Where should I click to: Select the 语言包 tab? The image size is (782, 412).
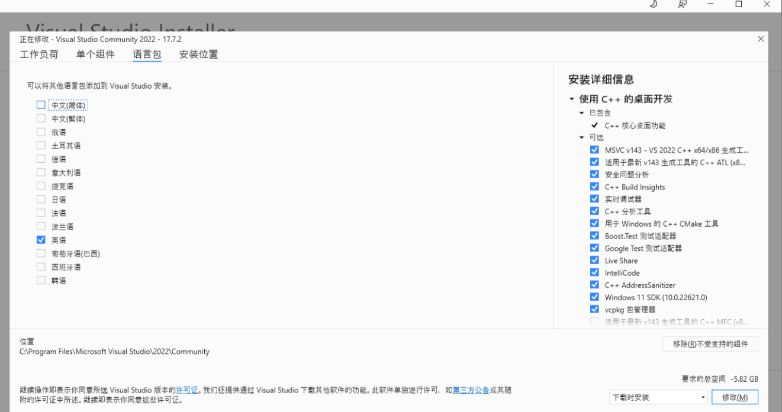click(147, 54)
